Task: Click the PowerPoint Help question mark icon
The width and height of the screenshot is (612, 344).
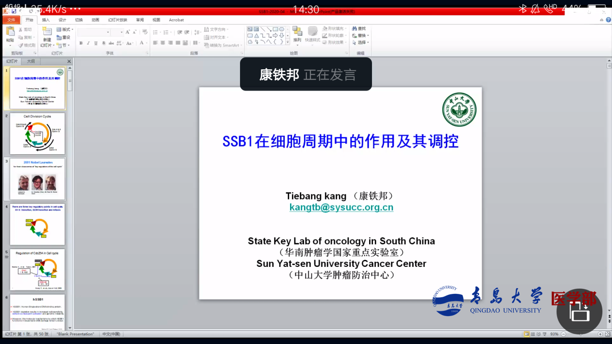Action: 602,20
